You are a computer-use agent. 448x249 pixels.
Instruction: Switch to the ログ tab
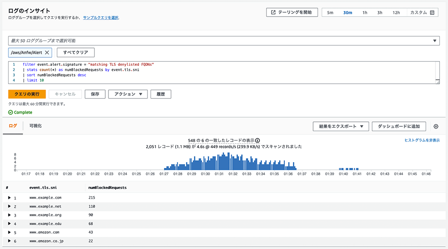13,126
